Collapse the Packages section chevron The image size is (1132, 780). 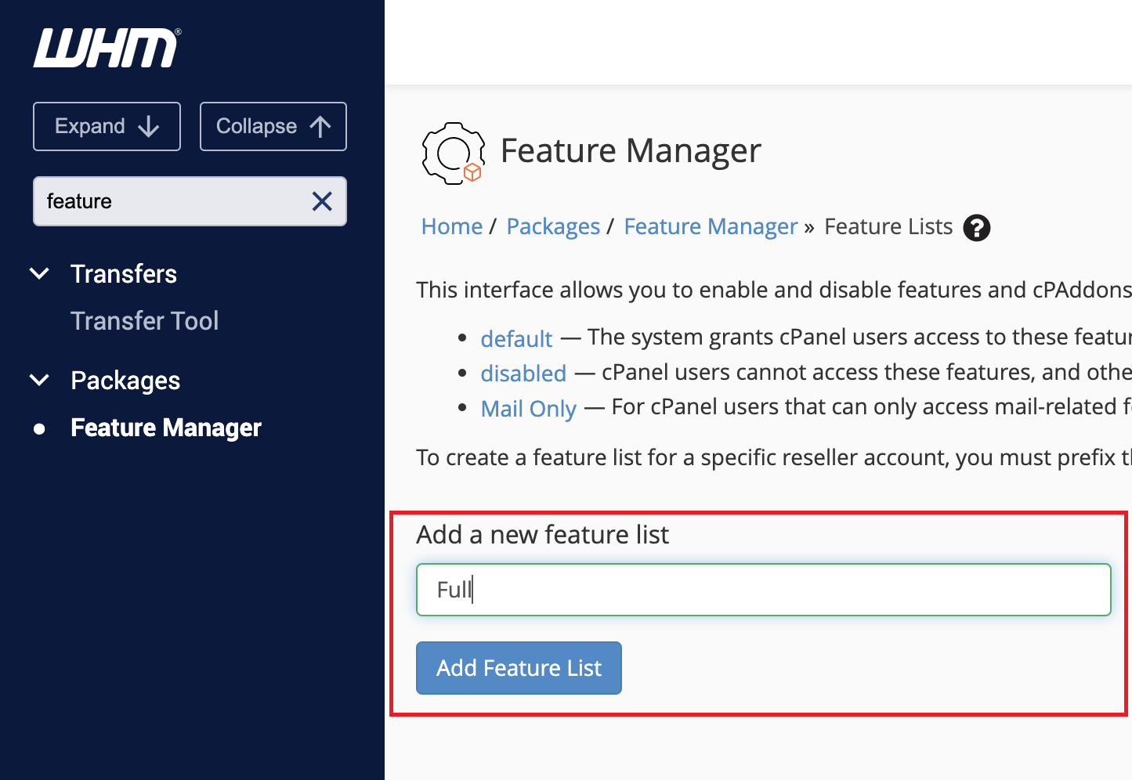click(x=39, y=381)
